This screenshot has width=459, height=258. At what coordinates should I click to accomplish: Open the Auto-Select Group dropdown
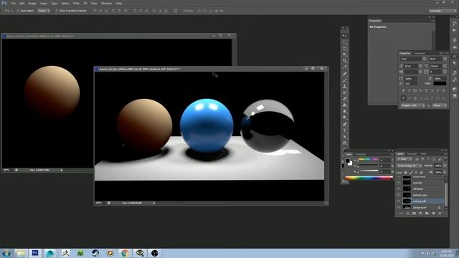click(x=44, y=11)
